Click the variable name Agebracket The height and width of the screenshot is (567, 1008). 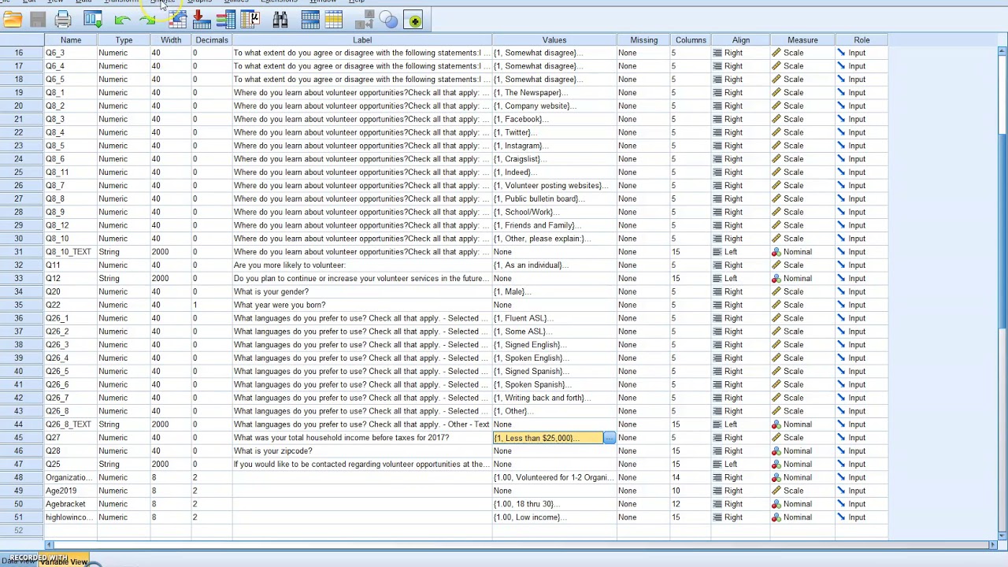(65, 504)
